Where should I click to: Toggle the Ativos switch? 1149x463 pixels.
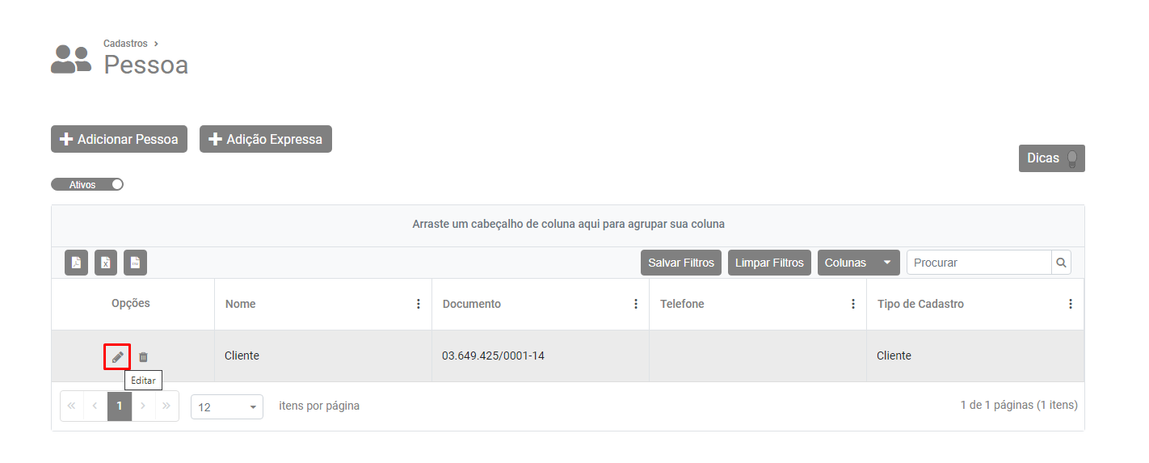87,184
